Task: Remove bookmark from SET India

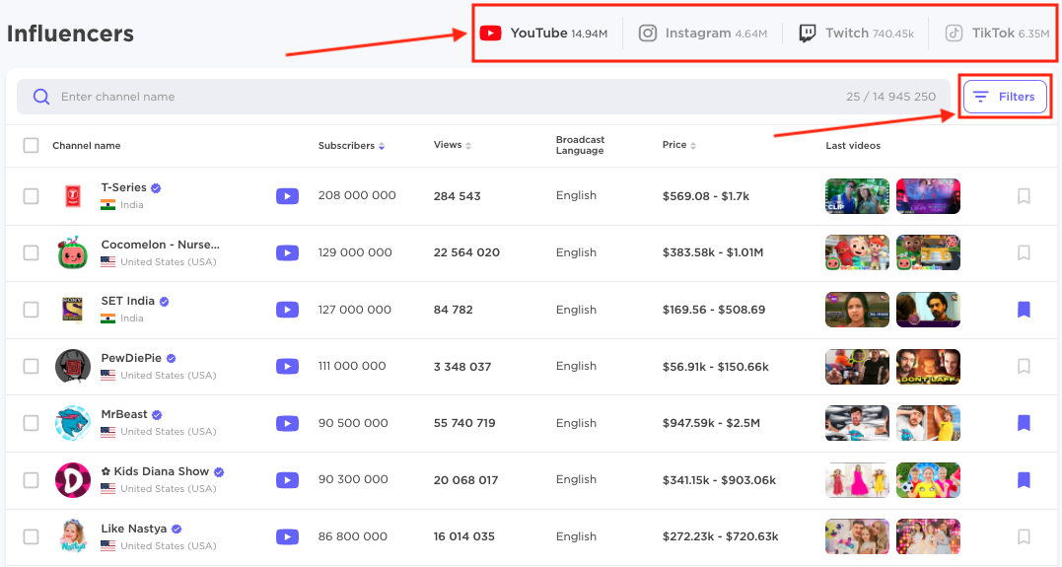Action: [1025, 310]
